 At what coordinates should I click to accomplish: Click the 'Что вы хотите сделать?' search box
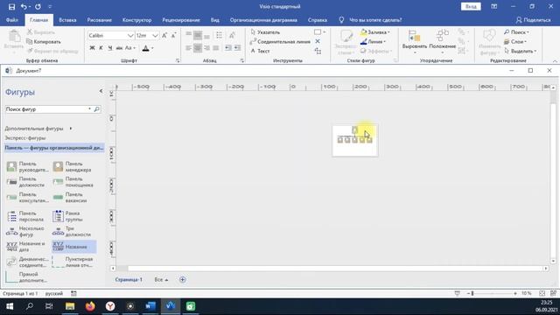click(375, 20)
